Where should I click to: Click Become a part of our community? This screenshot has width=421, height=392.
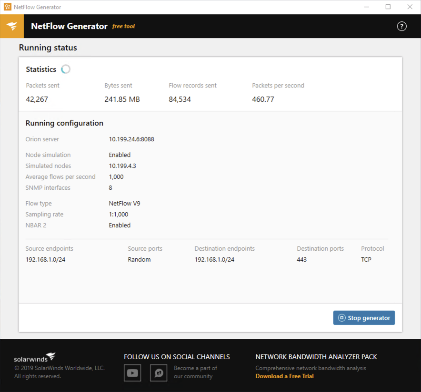(x=195, y=372)
